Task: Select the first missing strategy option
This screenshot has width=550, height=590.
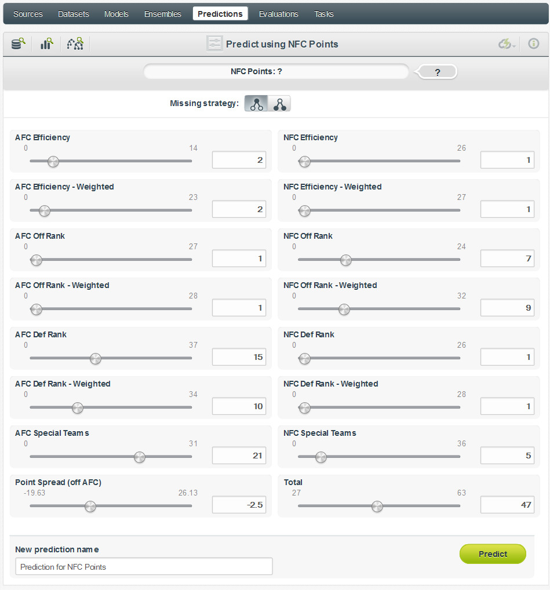Action: [256, 104]
